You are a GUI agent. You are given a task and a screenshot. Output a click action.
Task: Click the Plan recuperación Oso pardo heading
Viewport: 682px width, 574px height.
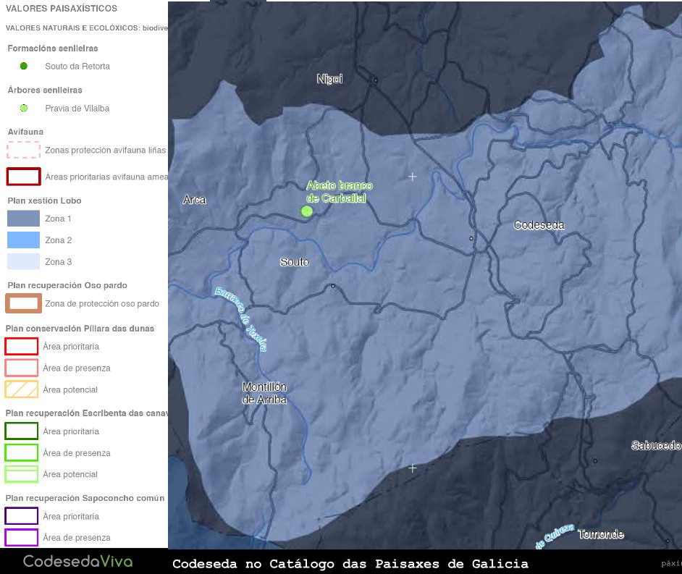coord(67,285)
